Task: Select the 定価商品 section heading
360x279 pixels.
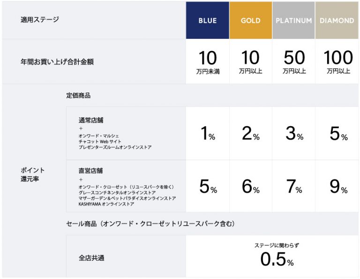Action: (78, 96)
